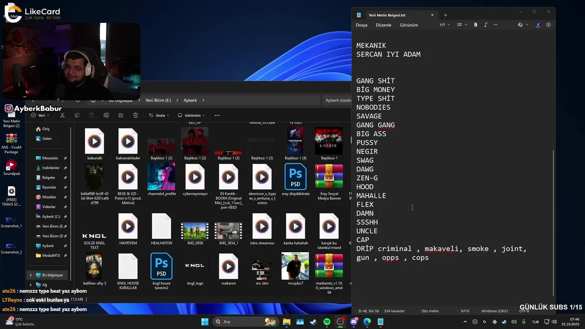Click the TUR keyboard language indicator
Screen dimensions: 585x329
tap(535, 322)
